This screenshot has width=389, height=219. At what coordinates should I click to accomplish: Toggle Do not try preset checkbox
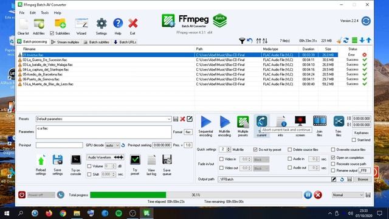pyautogui.click(x=255, y=150)
